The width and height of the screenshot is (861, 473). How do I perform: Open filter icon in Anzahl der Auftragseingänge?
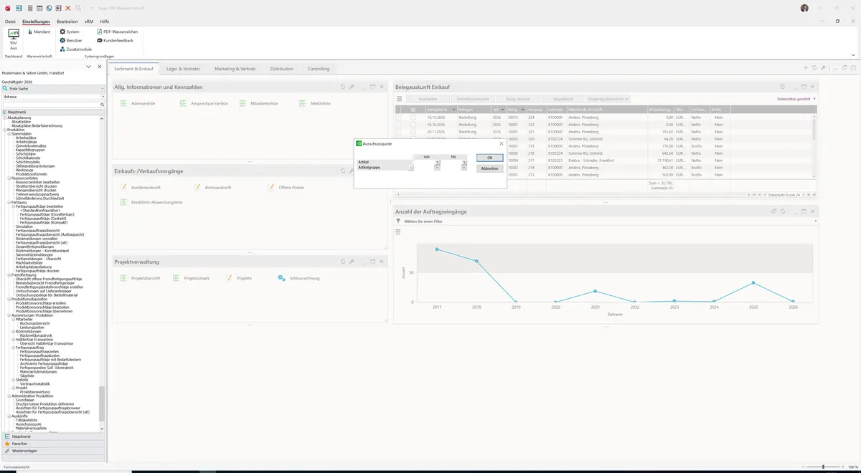coord(398,221)
